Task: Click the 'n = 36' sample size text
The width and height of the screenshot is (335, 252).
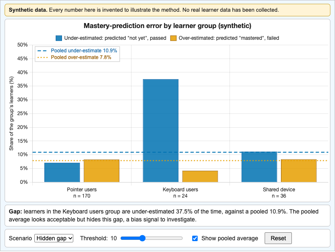Action: 279,196
